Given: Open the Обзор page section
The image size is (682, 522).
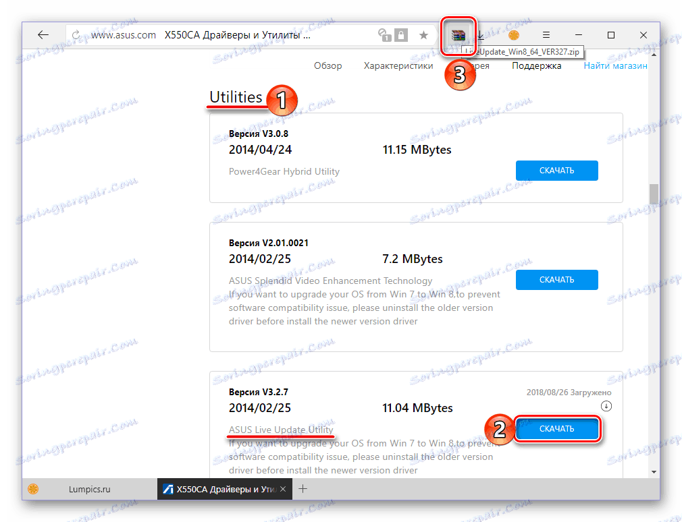Looking at the screenshot, I should (328, 65).
